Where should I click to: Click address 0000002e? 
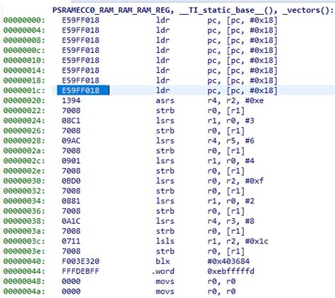click(24, 171)
